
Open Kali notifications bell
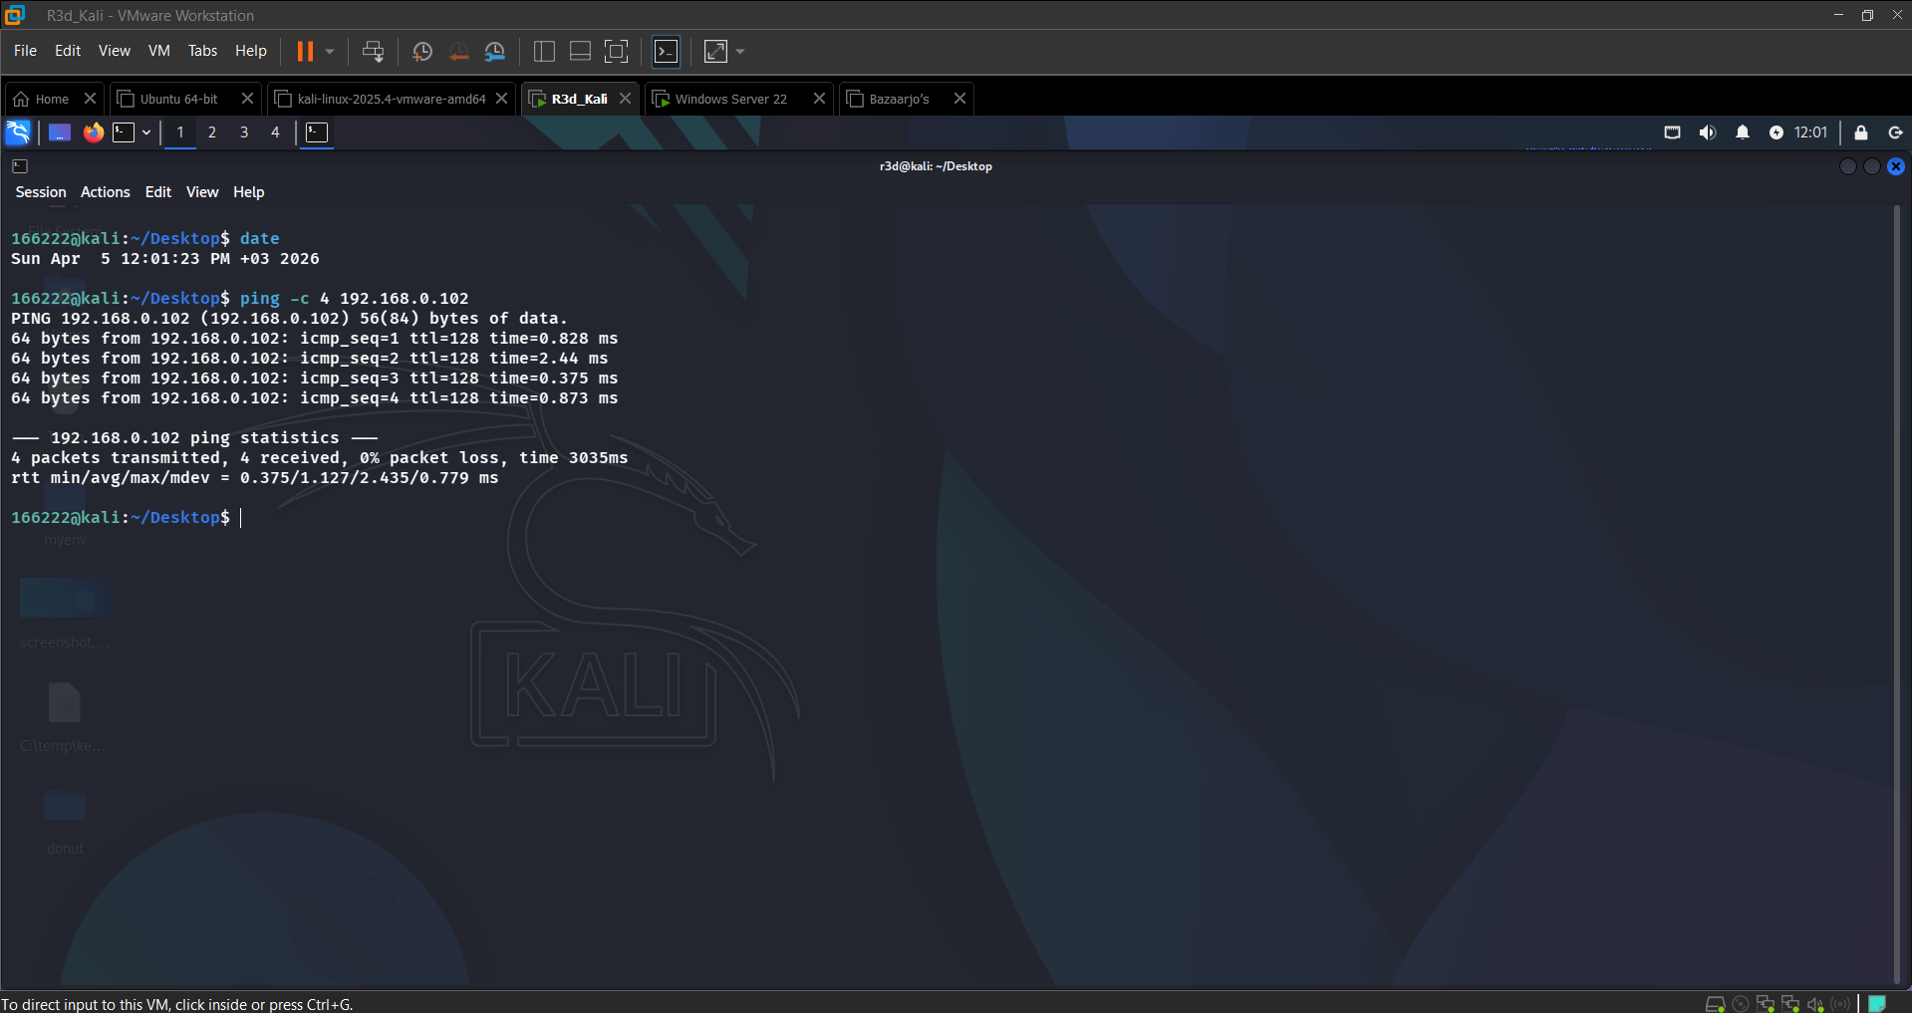[1743, 132]
